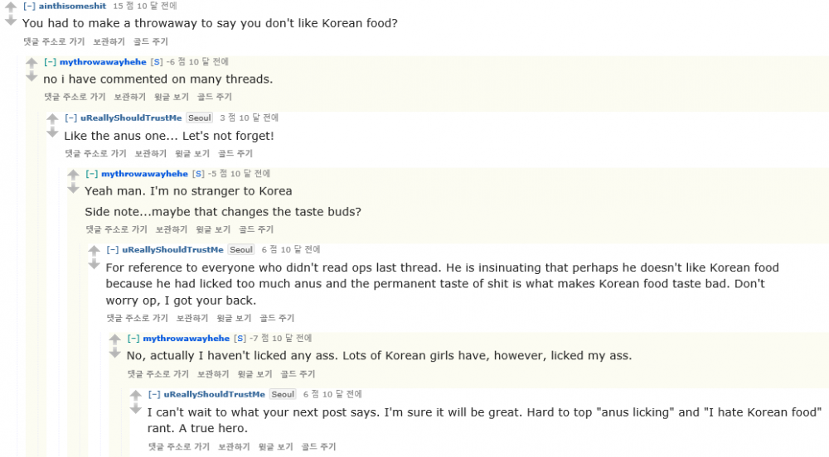
Task: Open ainthisomeshit's user profile
Action: pyautogui.click(x=73, y=6)
